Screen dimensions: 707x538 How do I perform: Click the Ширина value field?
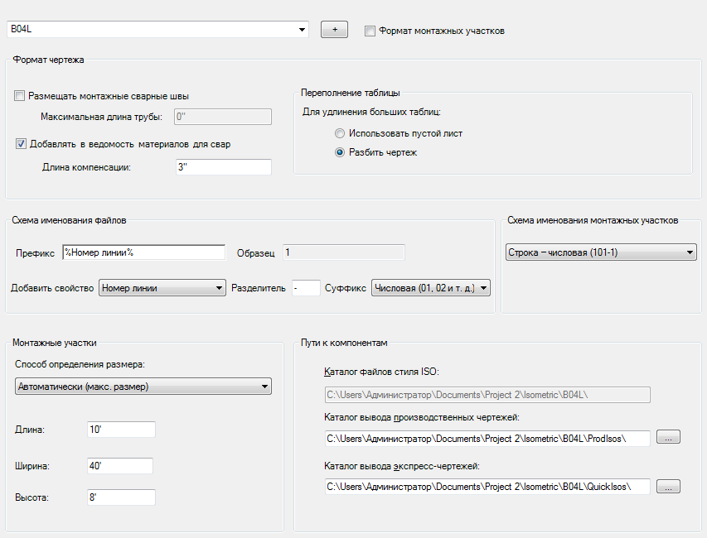[121, 466]
